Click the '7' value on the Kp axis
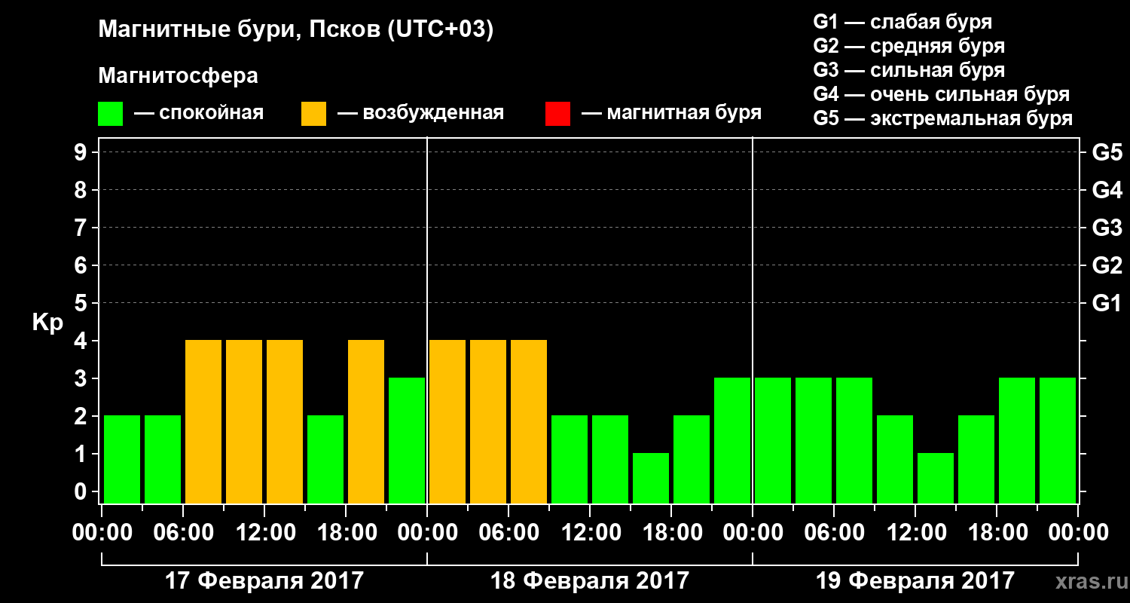This screenshot has height=603, width=1130. tap(82, 228)
